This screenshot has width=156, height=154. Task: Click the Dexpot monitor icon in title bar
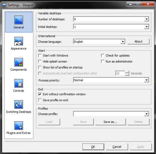coord(4,5)
